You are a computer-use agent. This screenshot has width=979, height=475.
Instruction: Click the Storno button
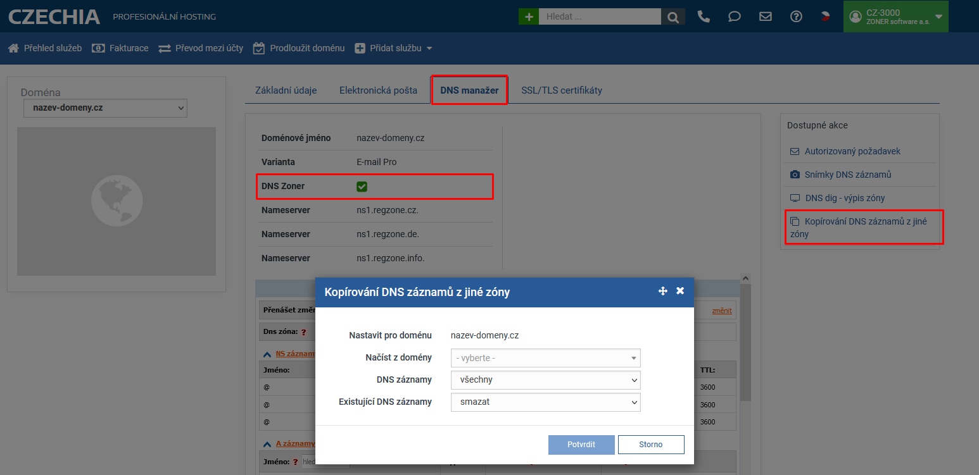click(x=650, y=445)
